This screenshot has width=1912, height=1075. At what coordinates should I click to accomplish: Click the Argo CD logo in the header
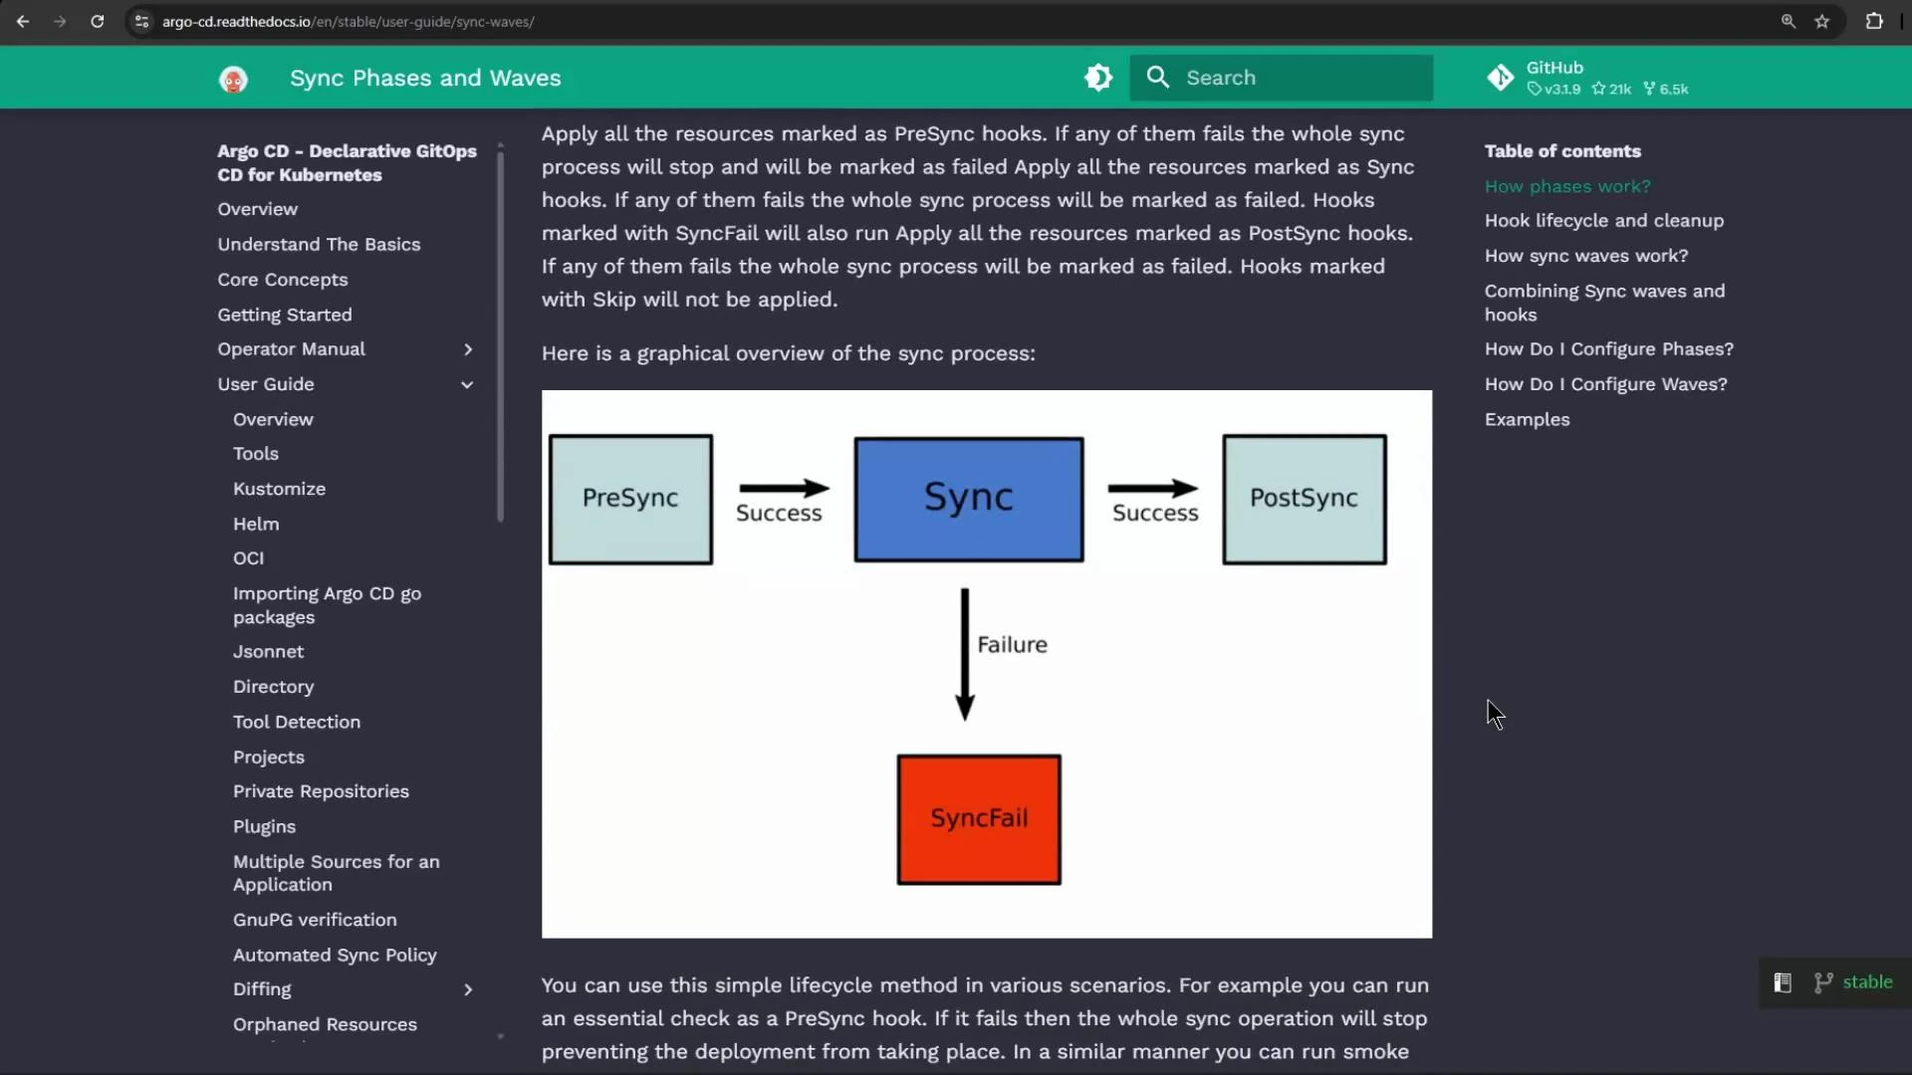233,80
